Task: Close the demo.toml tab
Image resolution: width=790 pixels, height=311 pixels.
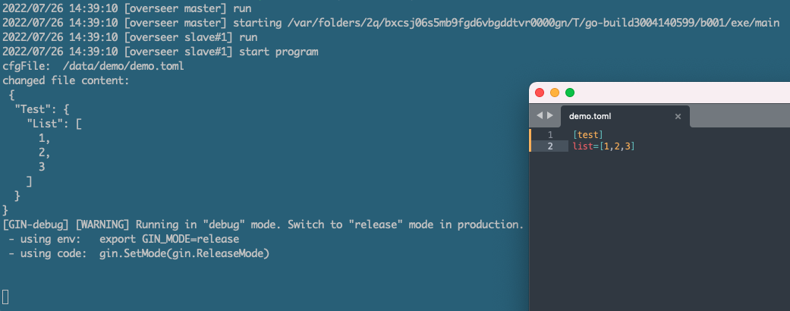Action: [678, 116]
